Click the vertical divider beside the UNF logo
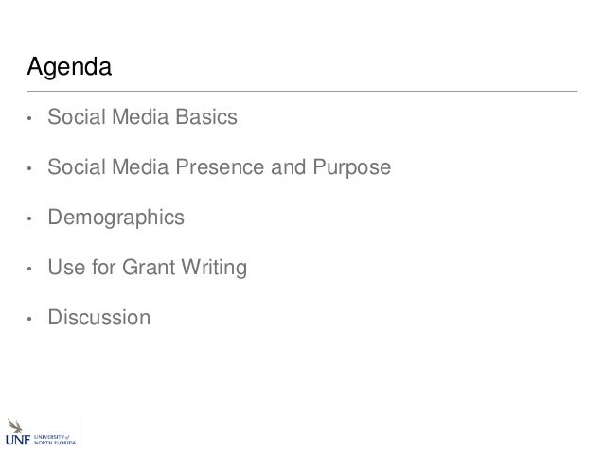Screen dimensions: 604x453 click(x=80, y=416)
